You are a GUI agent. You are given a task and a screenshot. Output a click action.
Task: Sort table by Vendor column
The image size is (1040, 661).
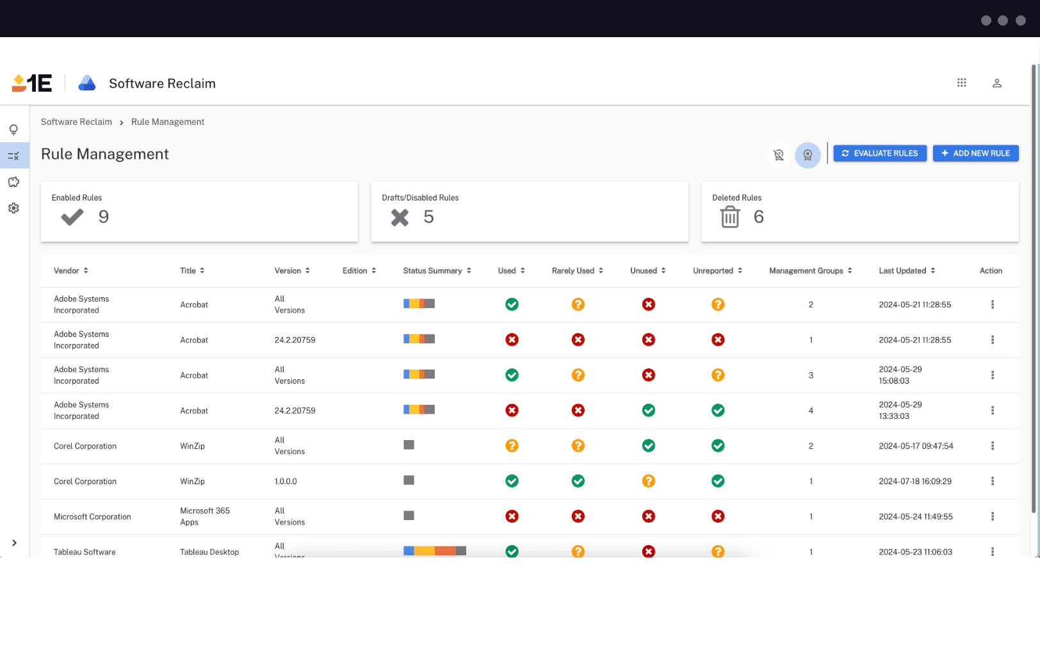tap(71, 271)
